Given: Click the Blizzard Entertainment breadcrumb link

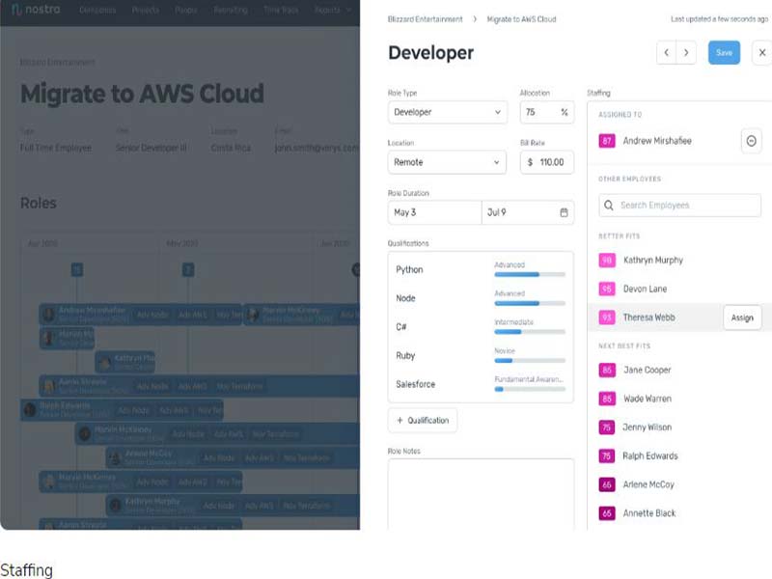Looking at the screenshot, I should pyautogui.click(x=425, y=19).
